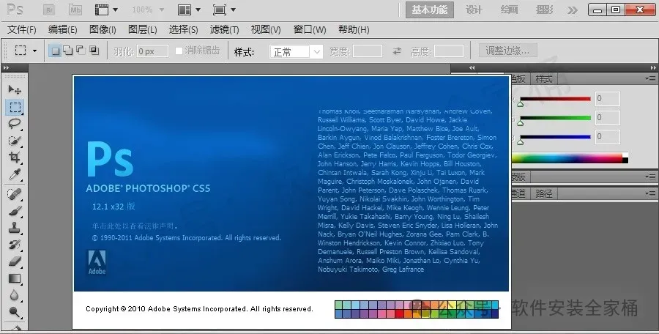Switch to 摄影 workspace

pyautogui.click(x=544, y=10)
